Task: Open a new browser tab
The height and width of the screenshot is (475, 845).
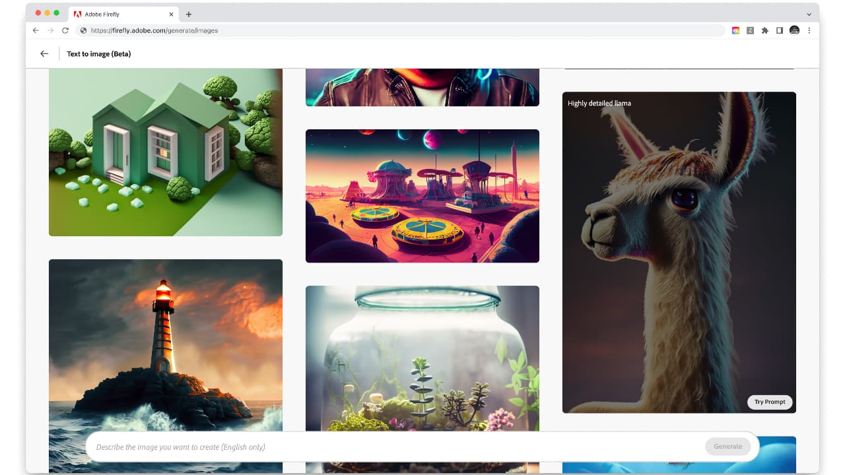Action: click(189, 14)
